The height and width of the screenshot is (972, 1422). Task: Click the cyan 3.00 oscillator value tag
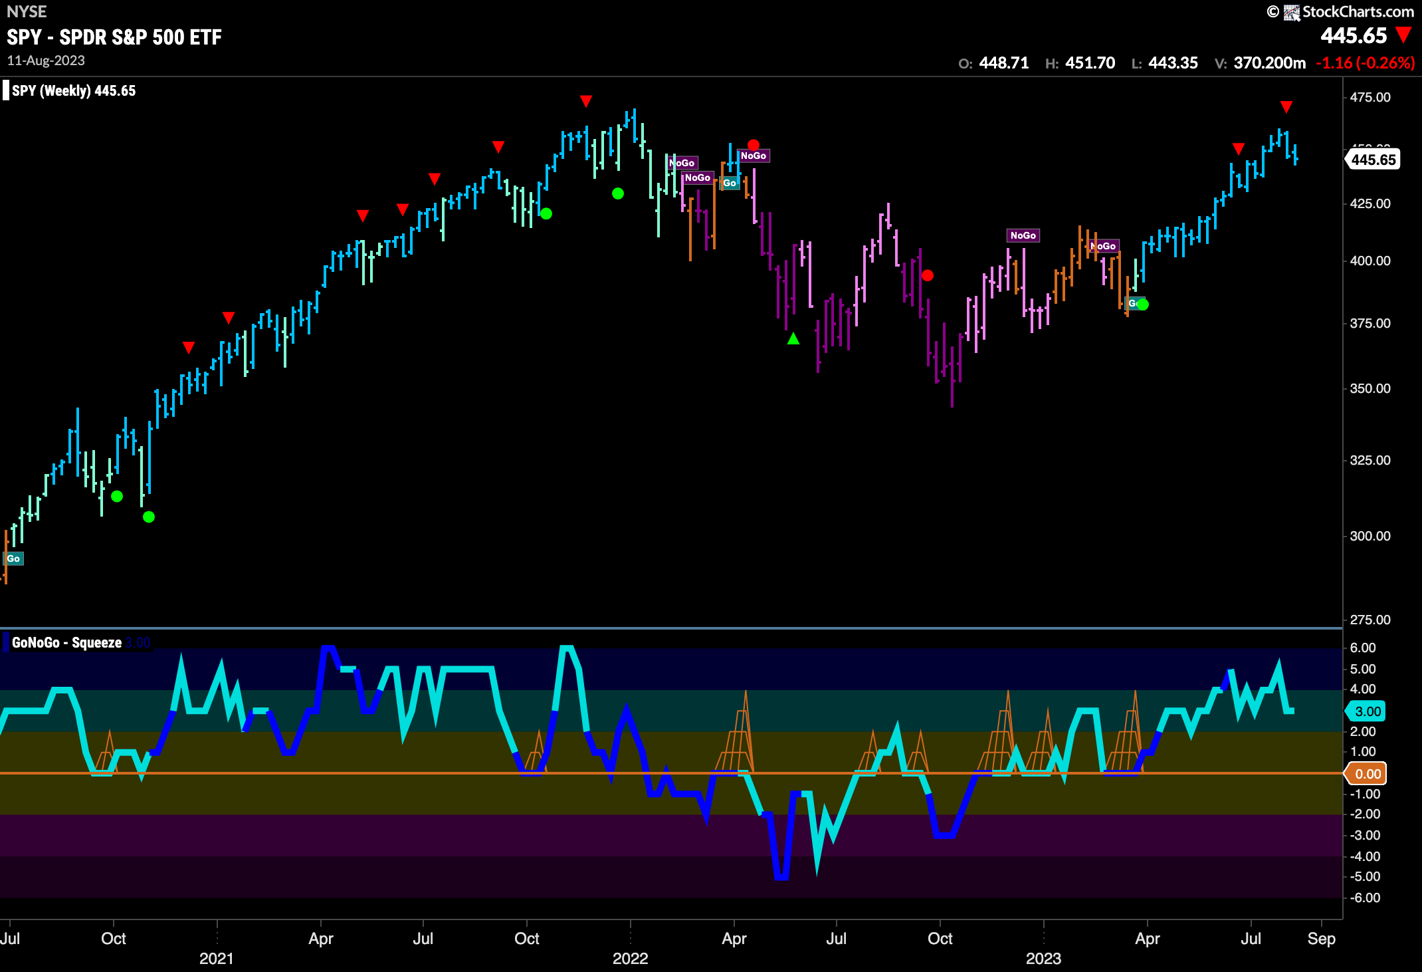pos(1365,711)
